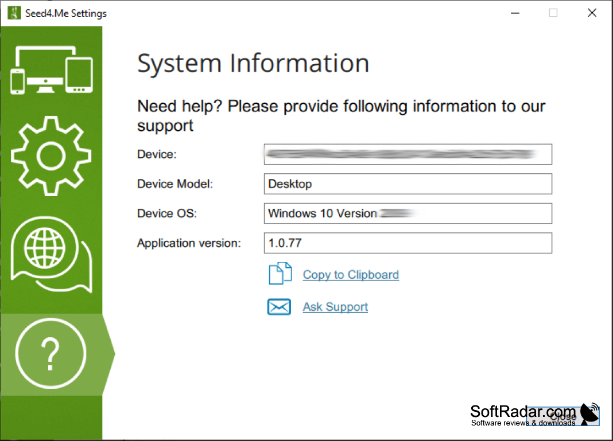Click the Ask Support link
The width and height of the screenshot is (613, 441).
click(335, 307)
